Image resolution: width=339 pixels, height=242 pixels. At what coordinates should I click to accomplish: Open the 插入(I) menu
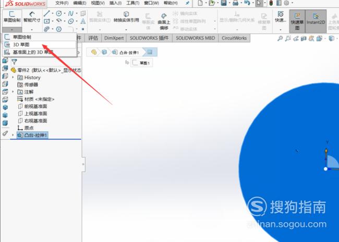115,3
